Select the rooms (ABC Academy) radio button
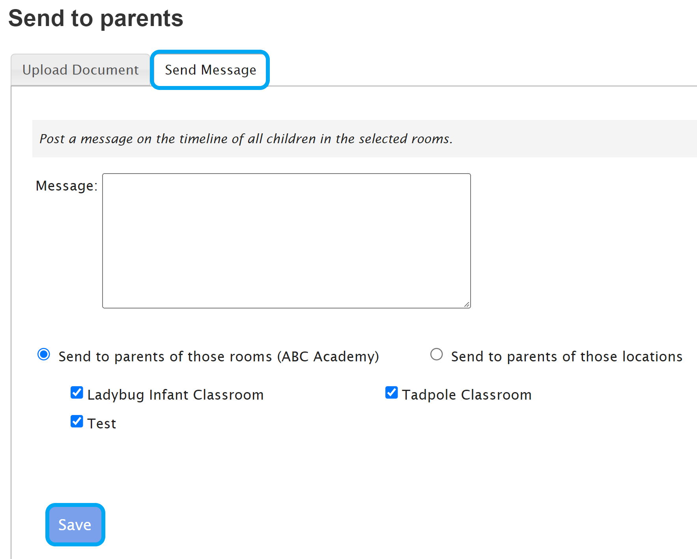 (44, 354)
